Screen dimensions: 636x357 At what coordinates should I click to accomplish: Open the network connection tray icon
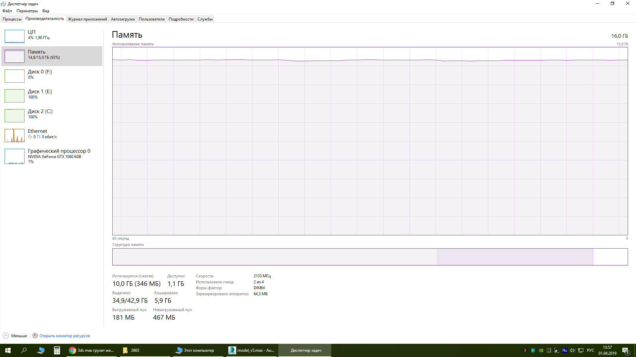tap(581, 350)
